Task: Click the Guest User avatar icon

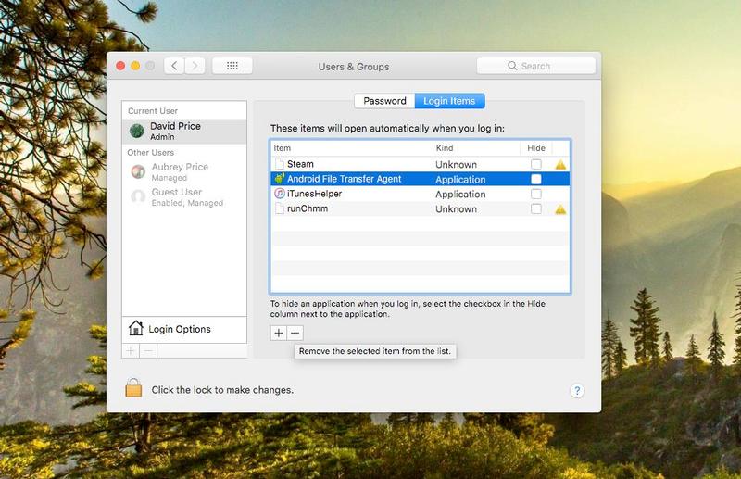Action: [138, 196]
